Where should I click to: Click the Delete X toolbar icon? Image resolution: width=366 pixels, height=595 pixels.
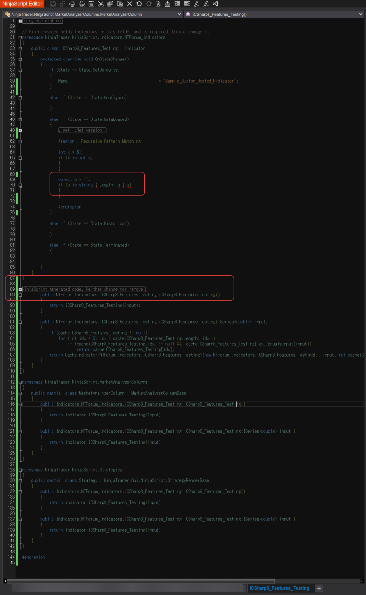click(129, 4)
